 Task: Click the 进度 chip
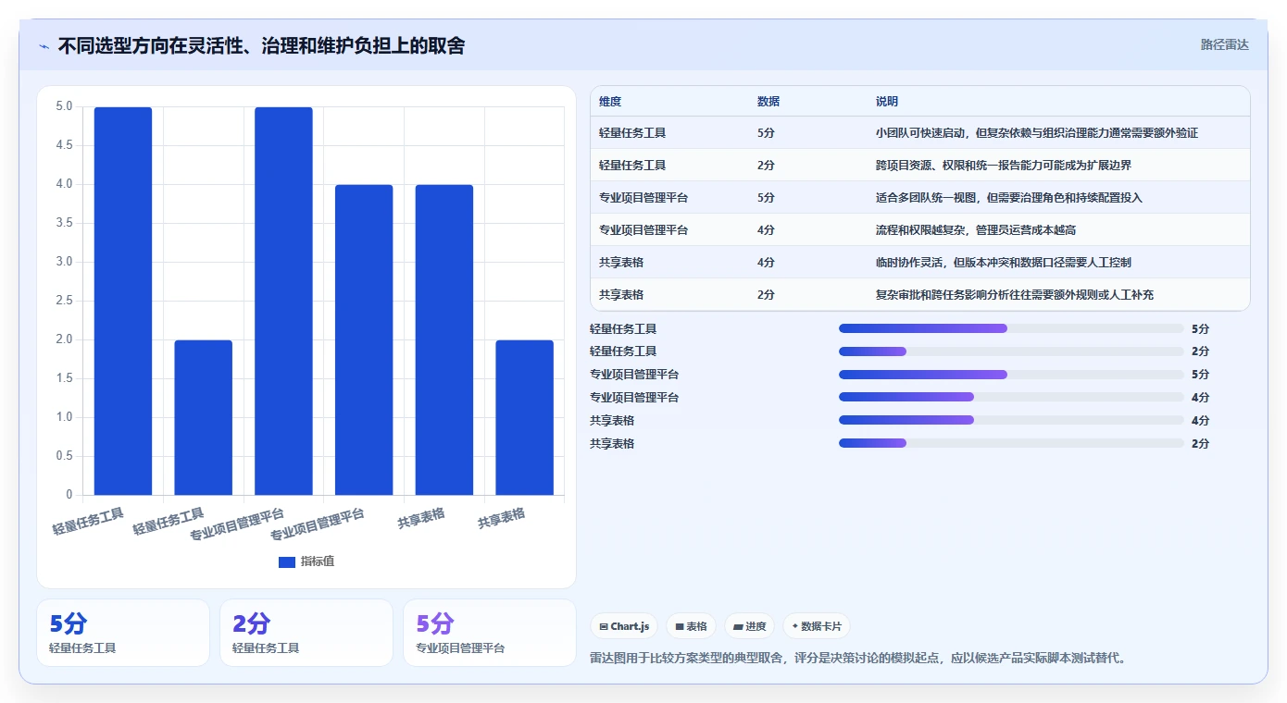pyautogui.click(x=749, y=626)
